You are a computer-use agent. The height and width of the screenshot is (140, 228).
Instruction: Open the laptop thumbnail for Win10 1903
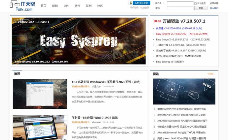[40, 127]
